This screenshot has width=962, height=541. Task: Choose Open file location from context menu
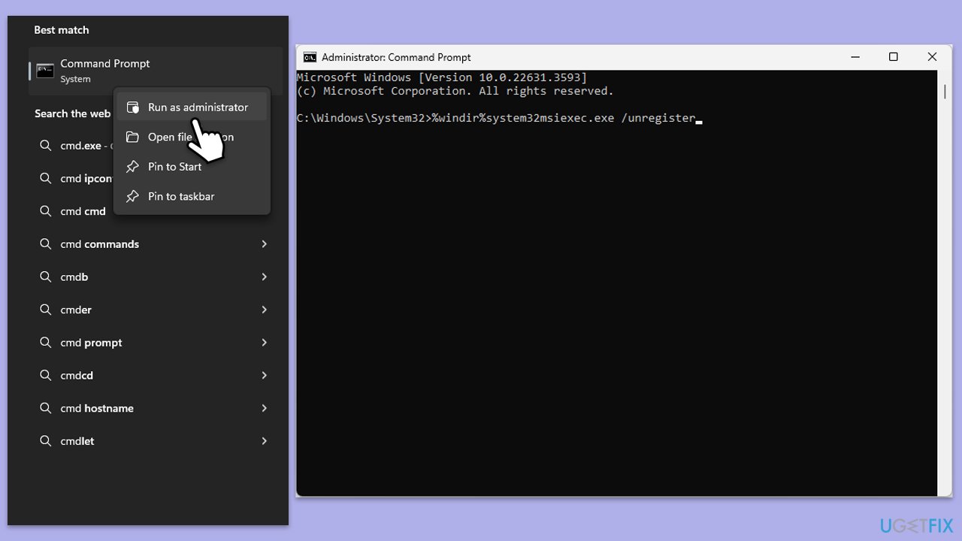[x=192, y=137]
